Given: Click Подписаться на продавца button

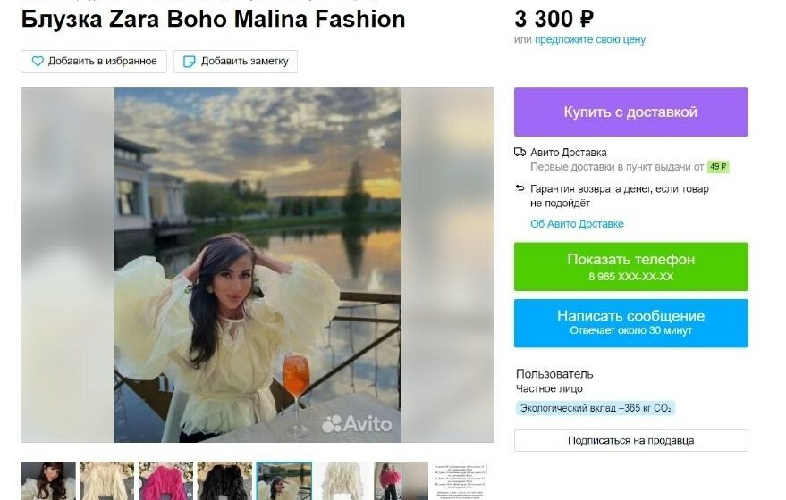Looking at the screenshot, I should click(x=631, y=440).
